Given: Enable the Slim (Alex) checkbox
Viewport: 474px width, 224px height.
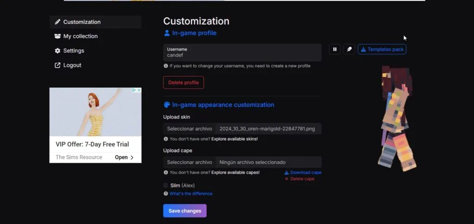Looking at the screenshot, I should [166, 185].
